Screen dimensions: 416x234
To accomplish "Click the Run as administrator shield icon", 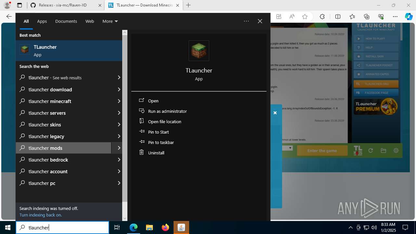I will 141,111.
